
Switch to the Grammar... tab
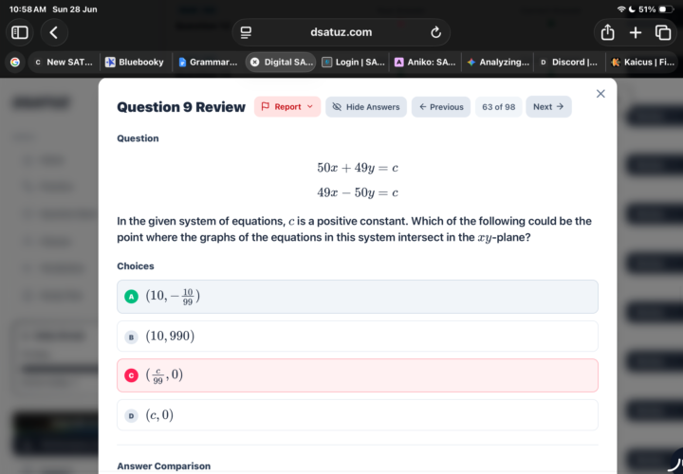tap(208, 63)
